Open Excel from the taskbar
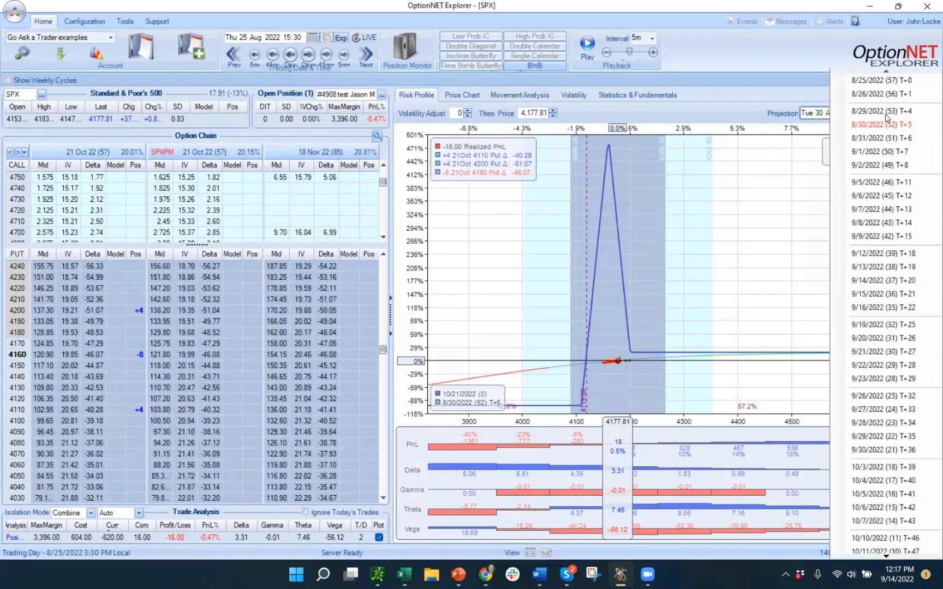The height and width of the screenshot is (589, 943). point(404,574)
